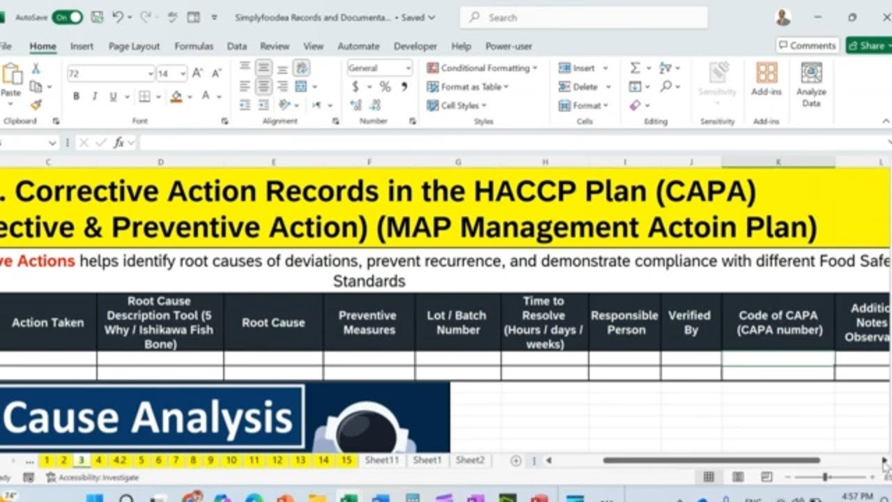Switch to Page Layout view icon
This screenshot has height=502, width=892.
[x=737, y=477]
